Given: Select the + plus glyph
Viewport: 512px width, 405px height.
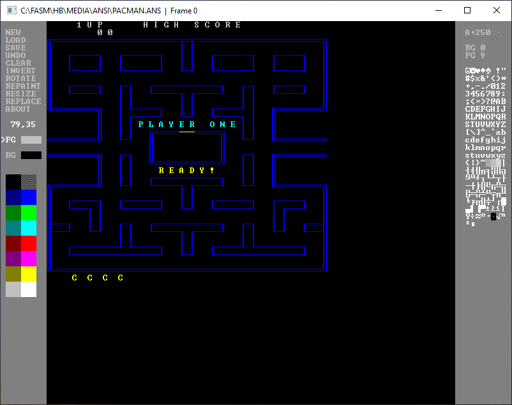Looking at the screenshot, I should pos(467,86).
